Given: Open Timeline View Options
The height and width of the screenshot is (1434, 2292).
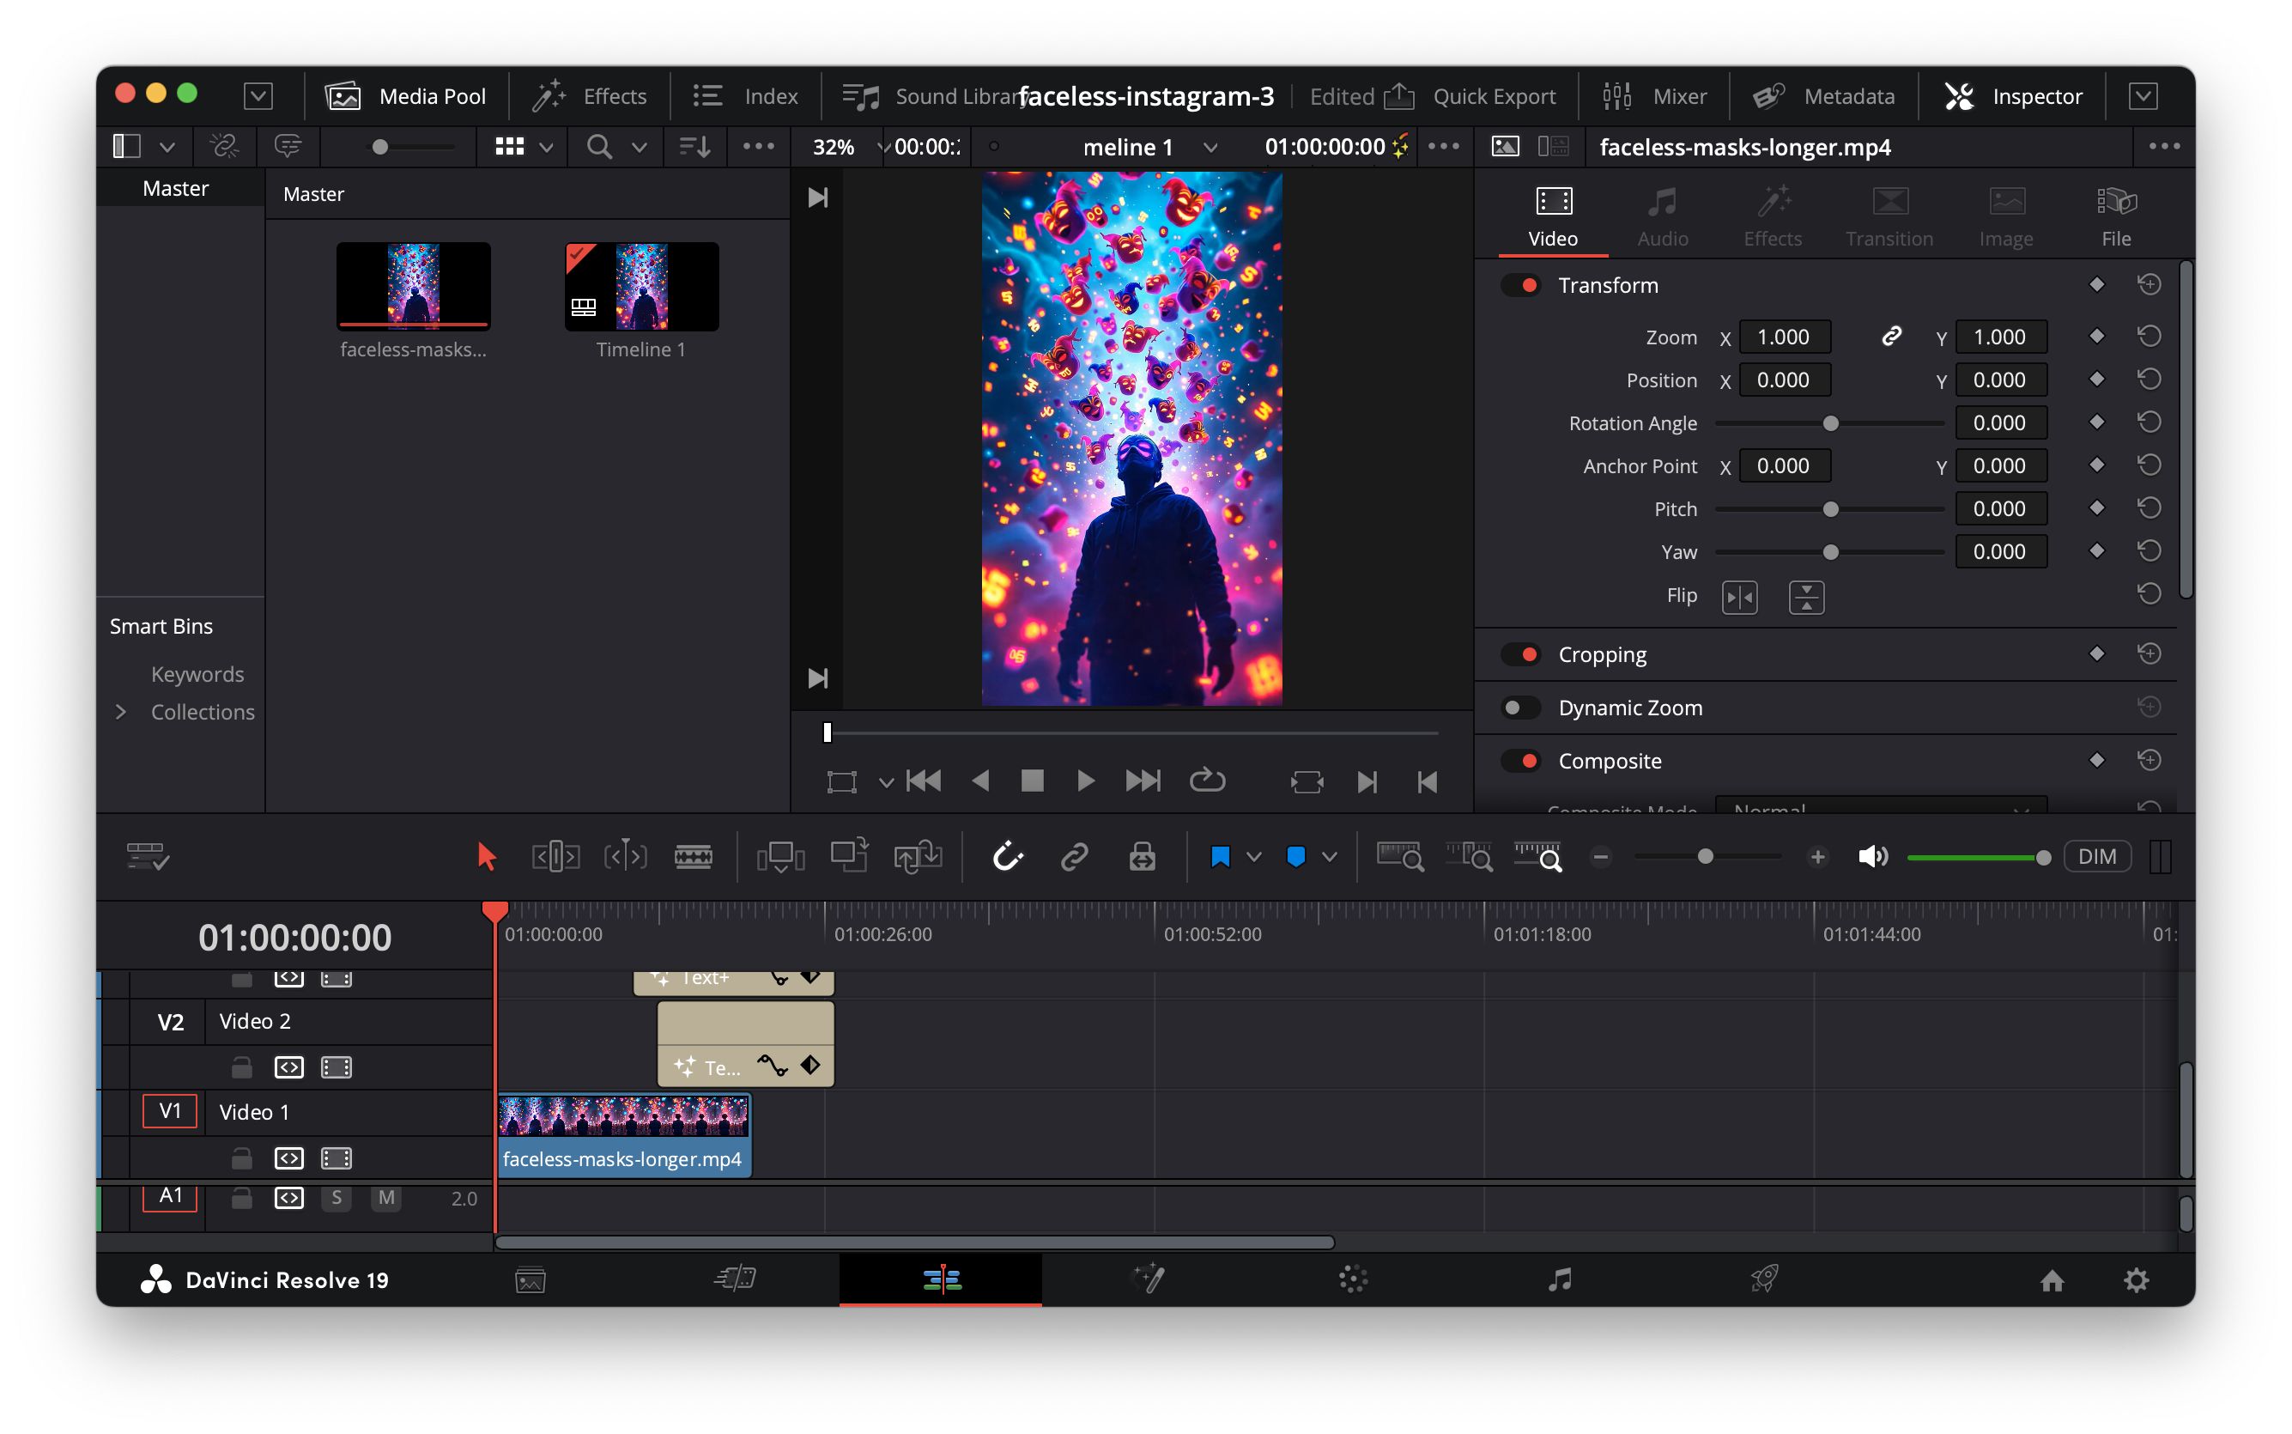Looking at the screenshot, I should pyautogui.click(x=148, y=856).
